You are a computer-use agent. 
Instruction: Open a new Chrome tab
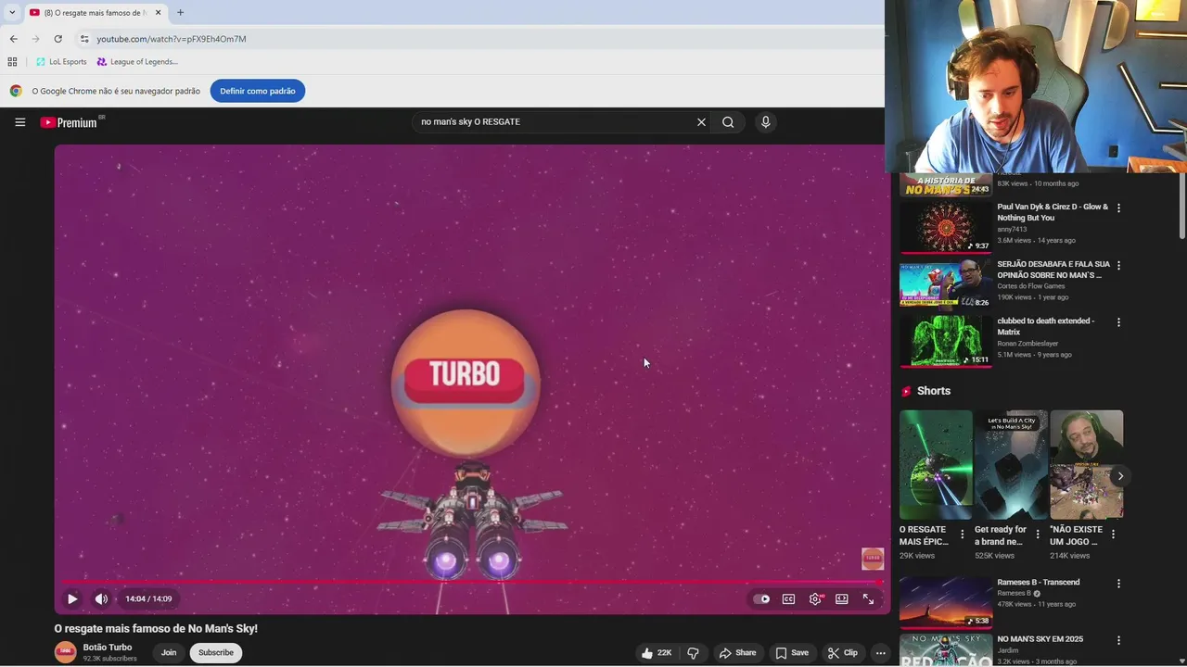[180, 13]
